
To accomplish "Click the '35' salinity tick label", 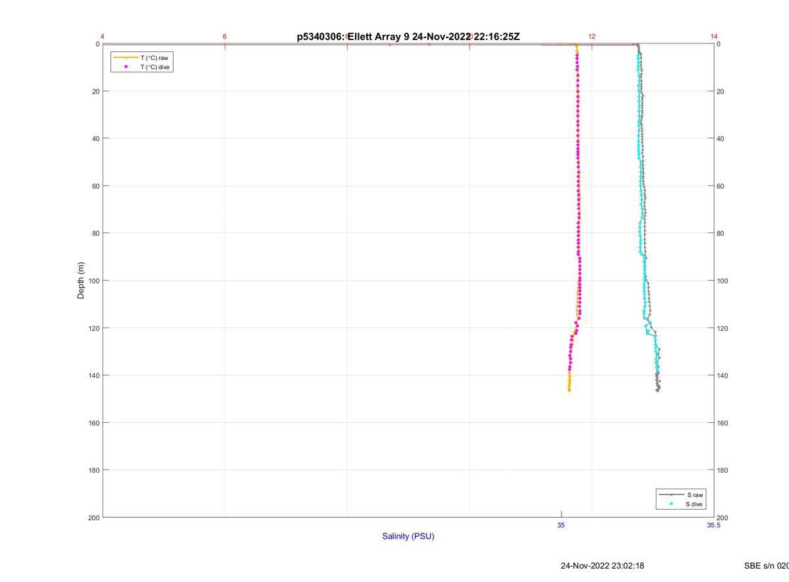I will click(561, 525).
